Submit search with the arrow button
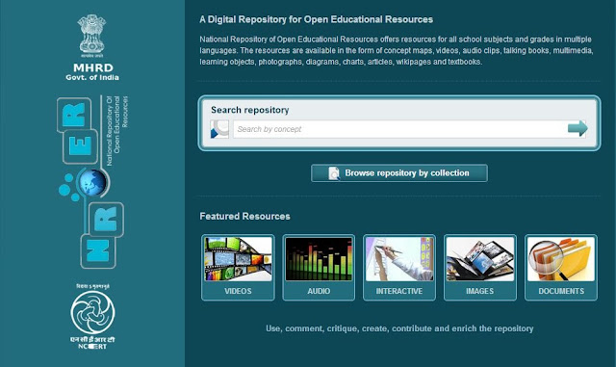Screen dimensions: 616x367 point(577,129)
